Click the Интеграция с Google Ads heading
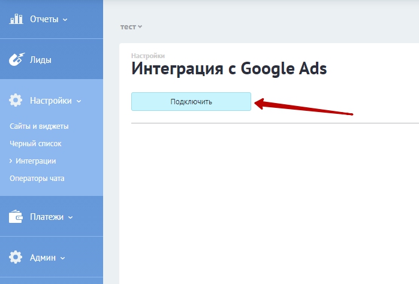Viewport: 419px width, 284px height. tap(229, 69)
